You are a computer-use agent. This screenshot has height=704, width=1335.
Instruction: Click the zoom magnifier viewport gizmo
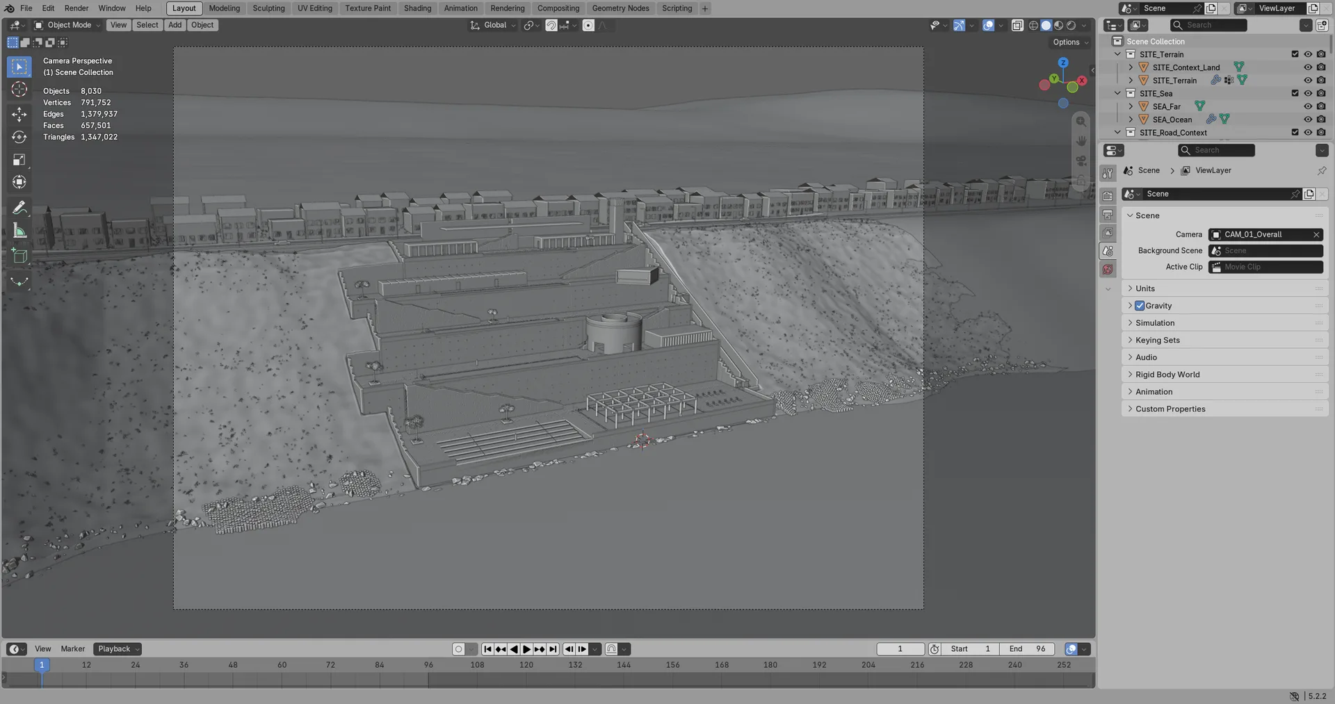pyautogui.click(x=1081, y=122)
